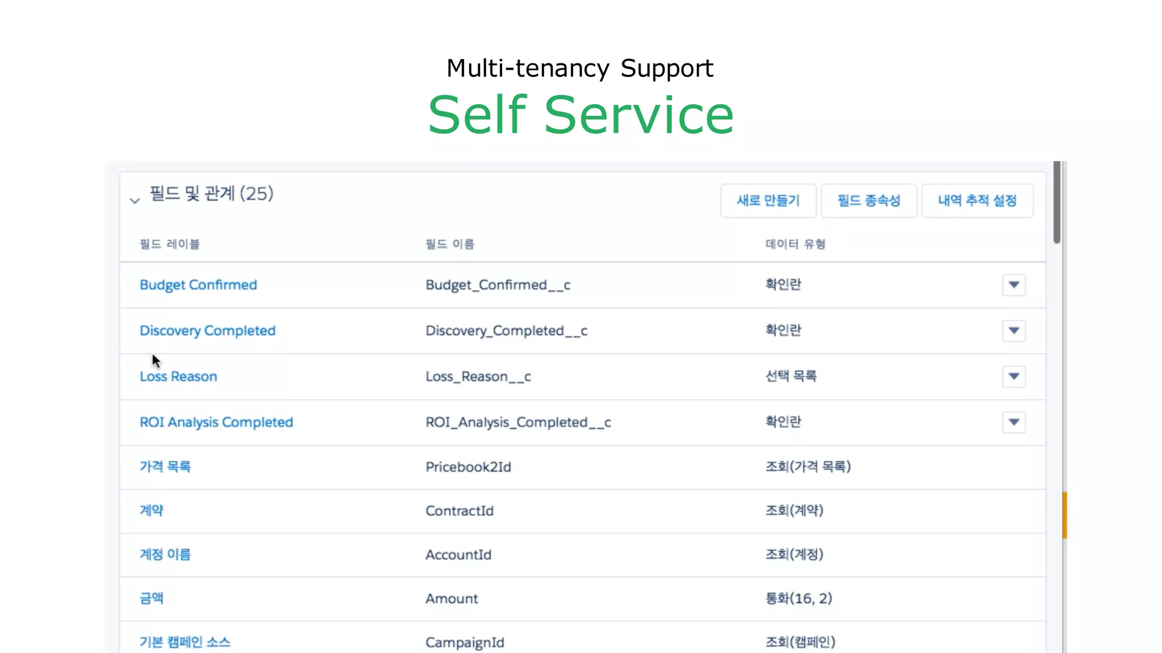Click the vertical scrollbar thumb
This screenshot has height=653, width=1162.
pyautogui.click(x=1056, y=202)
